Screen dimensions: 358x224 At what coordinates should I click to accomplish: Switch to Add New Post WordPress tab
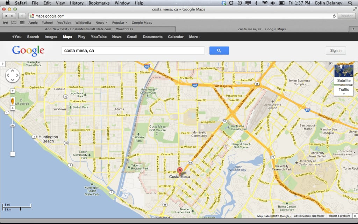point(89,29)
